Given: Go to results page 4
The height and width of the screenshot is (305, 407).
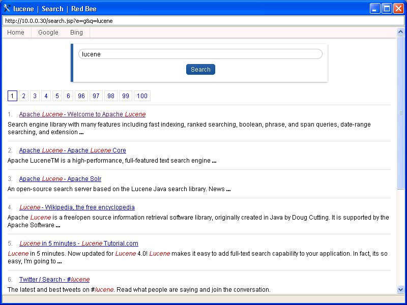Looking at the screenshot, I should 46,96.
